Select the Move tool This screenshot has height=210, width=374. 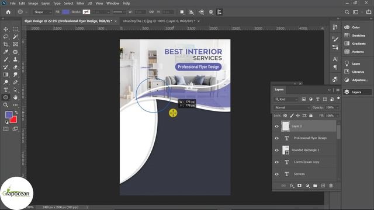6,29
